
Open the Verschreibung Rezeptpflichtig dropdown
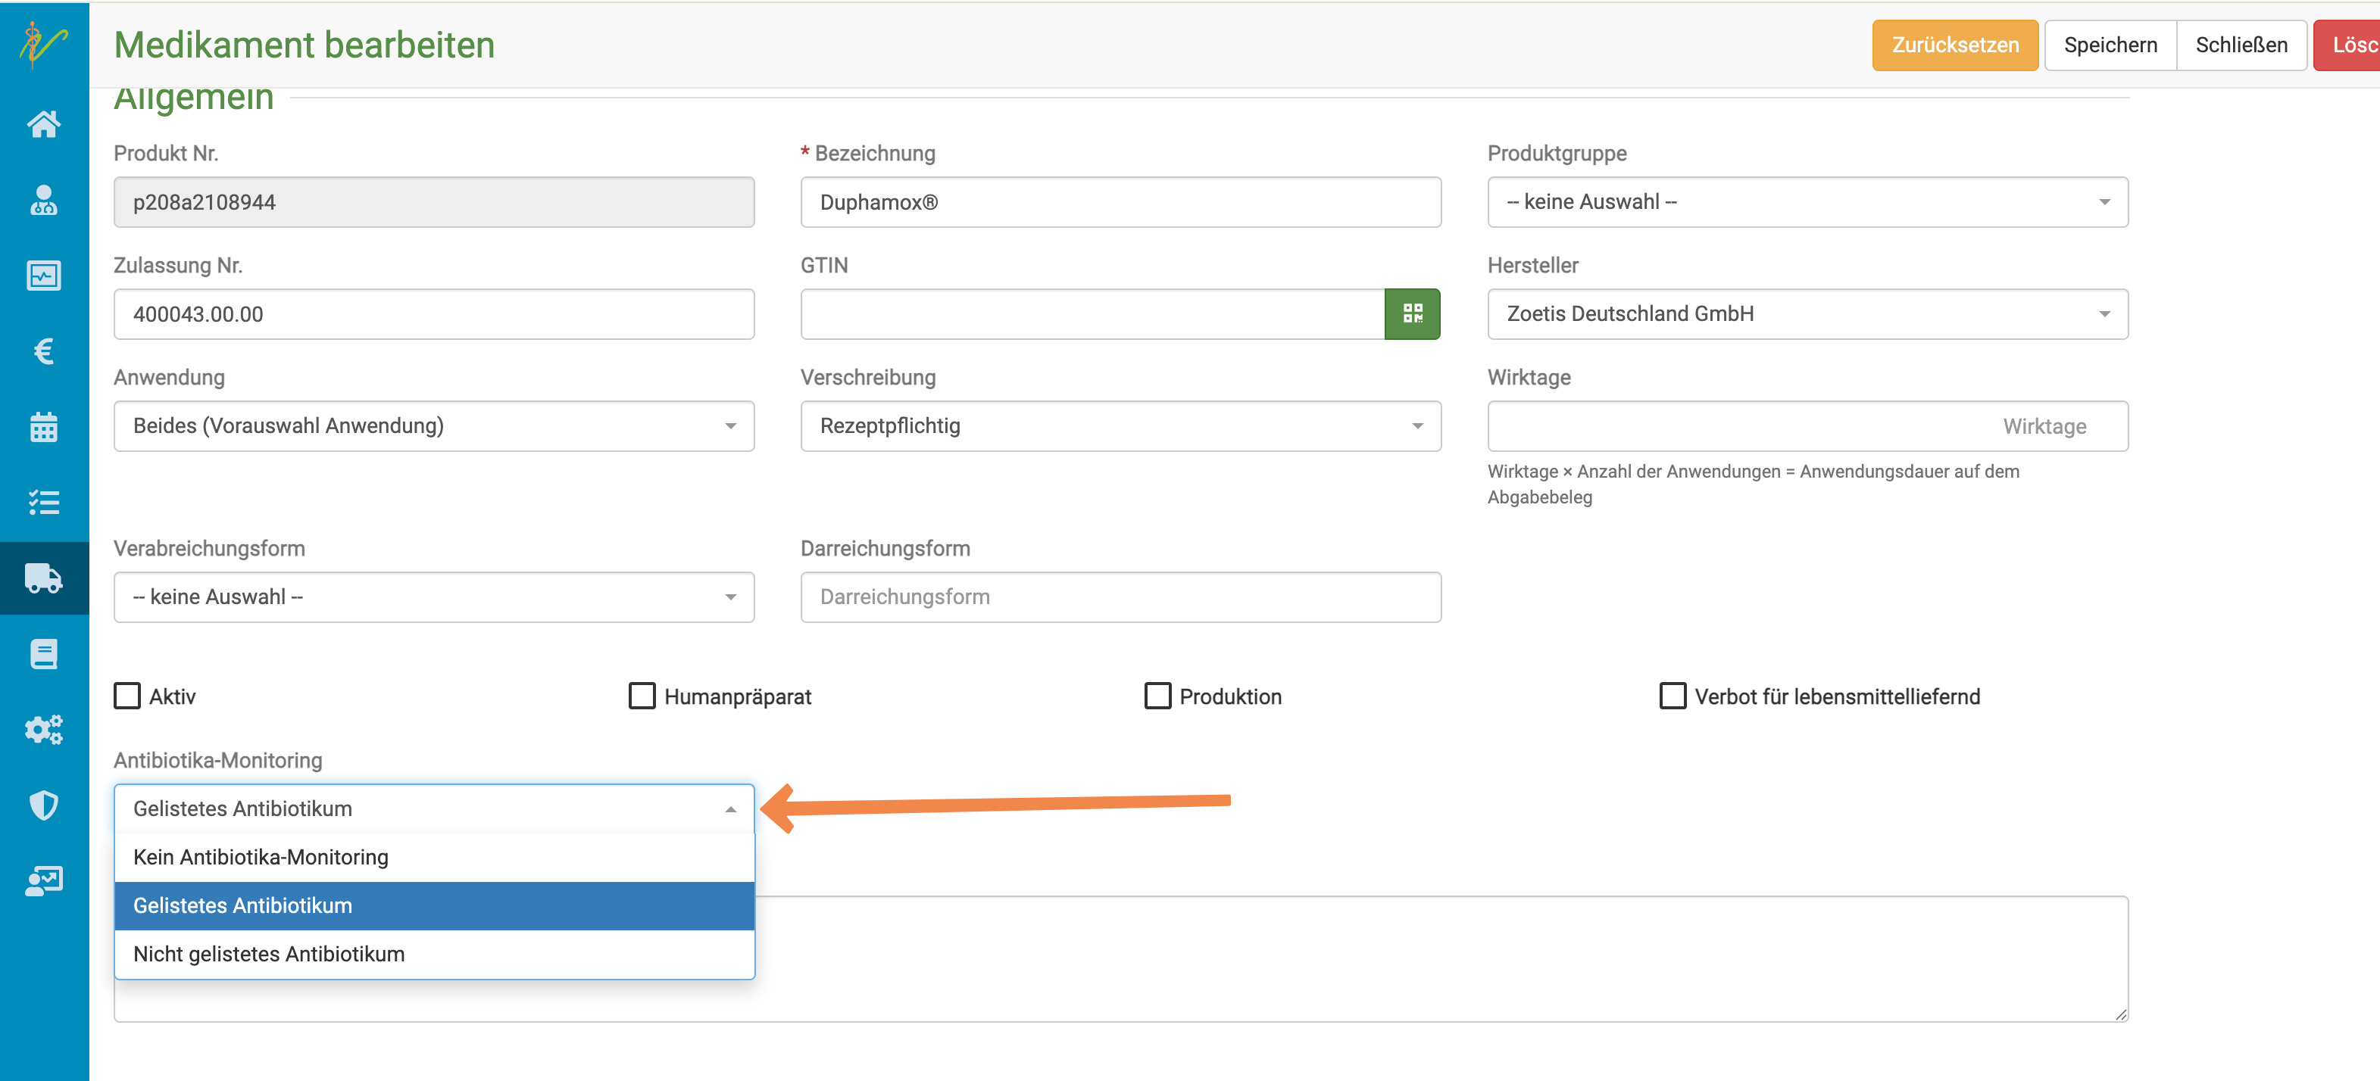(1120, 425)
